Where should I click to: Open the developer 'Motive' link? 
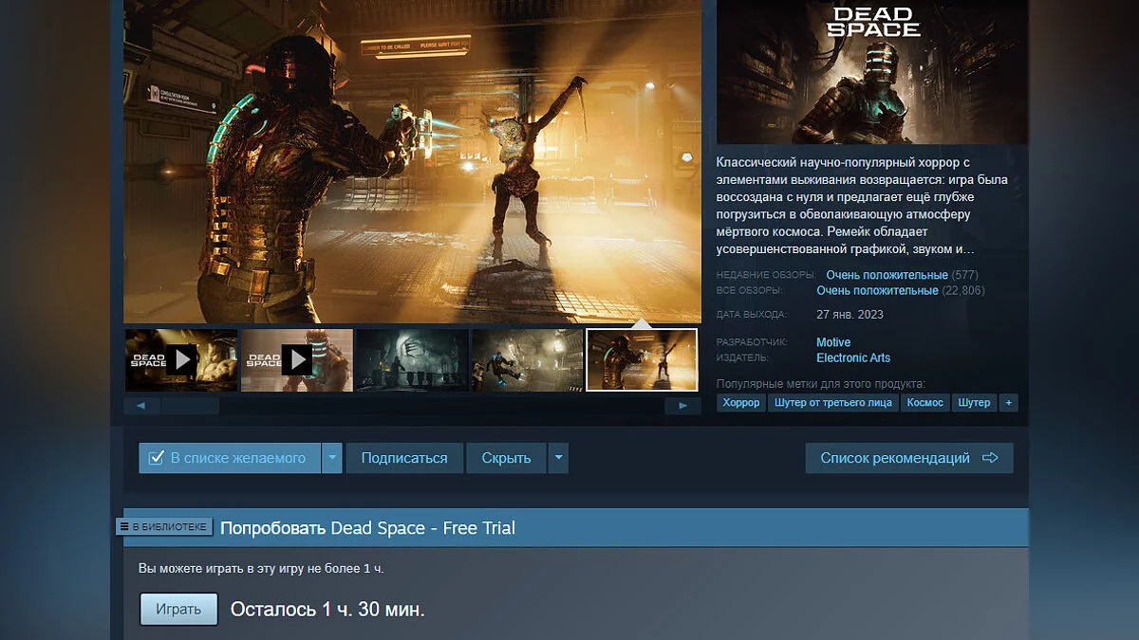pyautogui.click(x=833, y=342)
